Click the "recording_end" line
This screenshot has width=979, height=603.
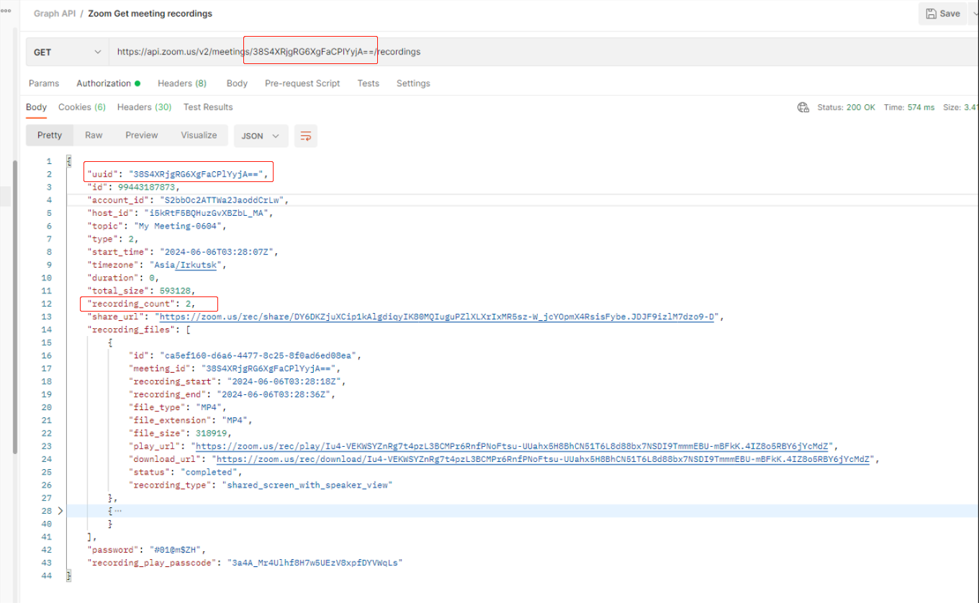[x=232, y=394]
